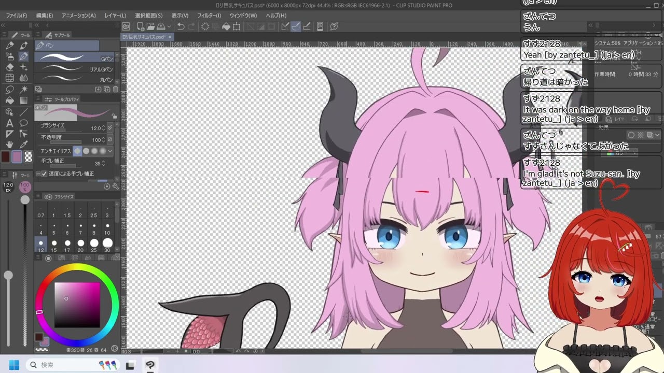Select the Correct line tool
This screenshot has height=373, width=664.
23,134
